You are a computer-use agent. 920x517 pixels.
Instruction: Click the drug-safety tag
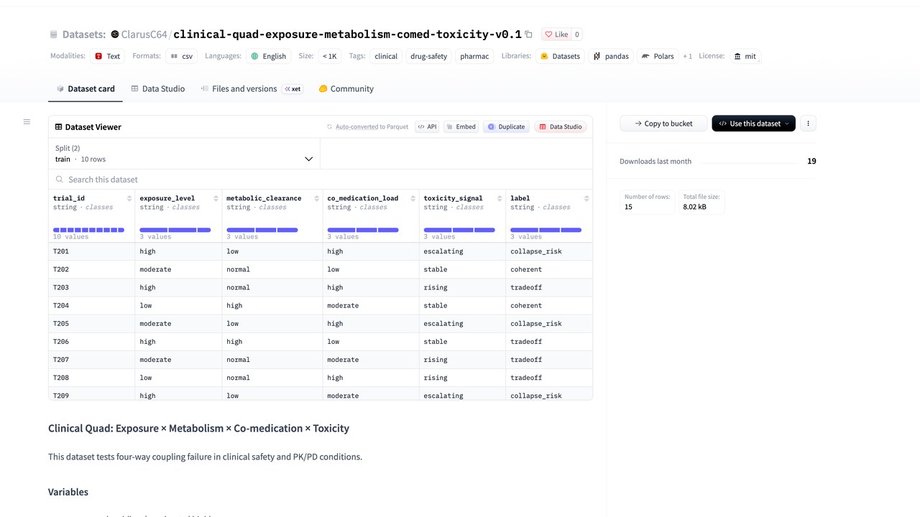point(428,56)
